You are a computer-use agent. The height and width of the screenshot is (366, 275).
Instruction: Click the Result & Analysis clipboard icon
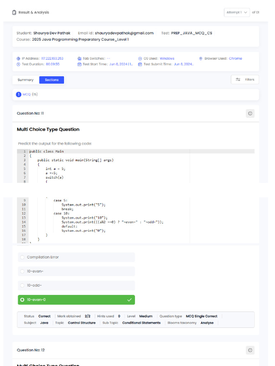[14, 13]
